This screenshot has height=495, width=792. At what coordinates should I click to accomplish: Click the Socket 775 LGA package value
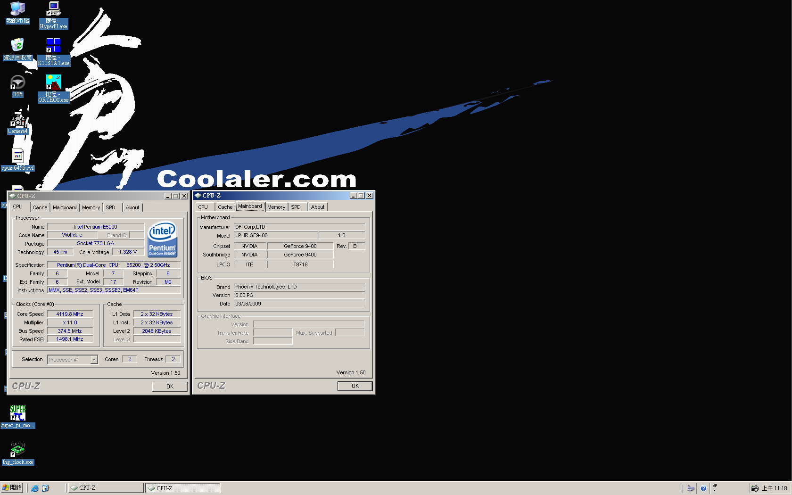[x=95, y=243]
